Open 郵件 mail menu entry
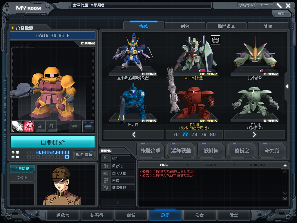 pos(118,159)
